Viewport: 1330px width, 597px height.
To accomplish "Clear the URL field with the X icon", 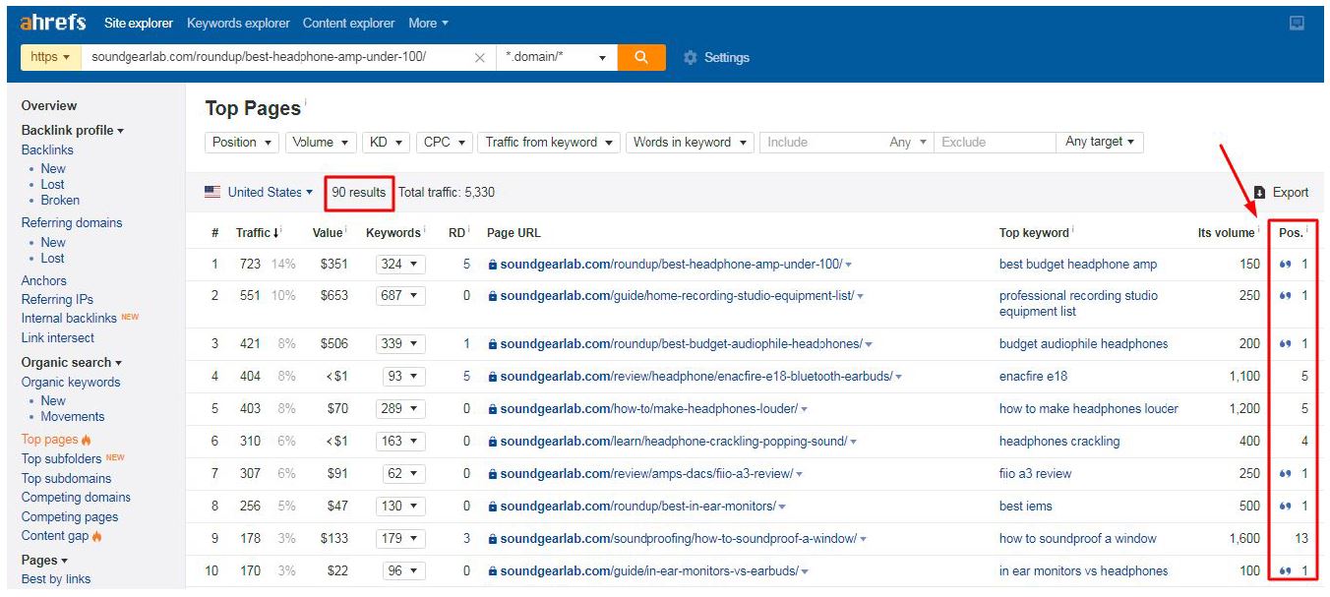I will click(x=479, y=58).
